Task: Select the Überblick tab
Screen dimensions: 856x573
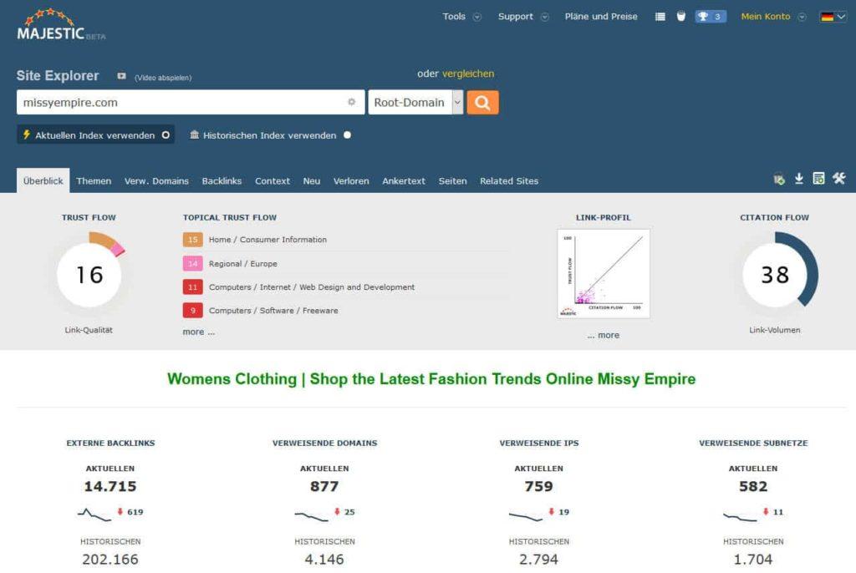Action: pos(43,180)
